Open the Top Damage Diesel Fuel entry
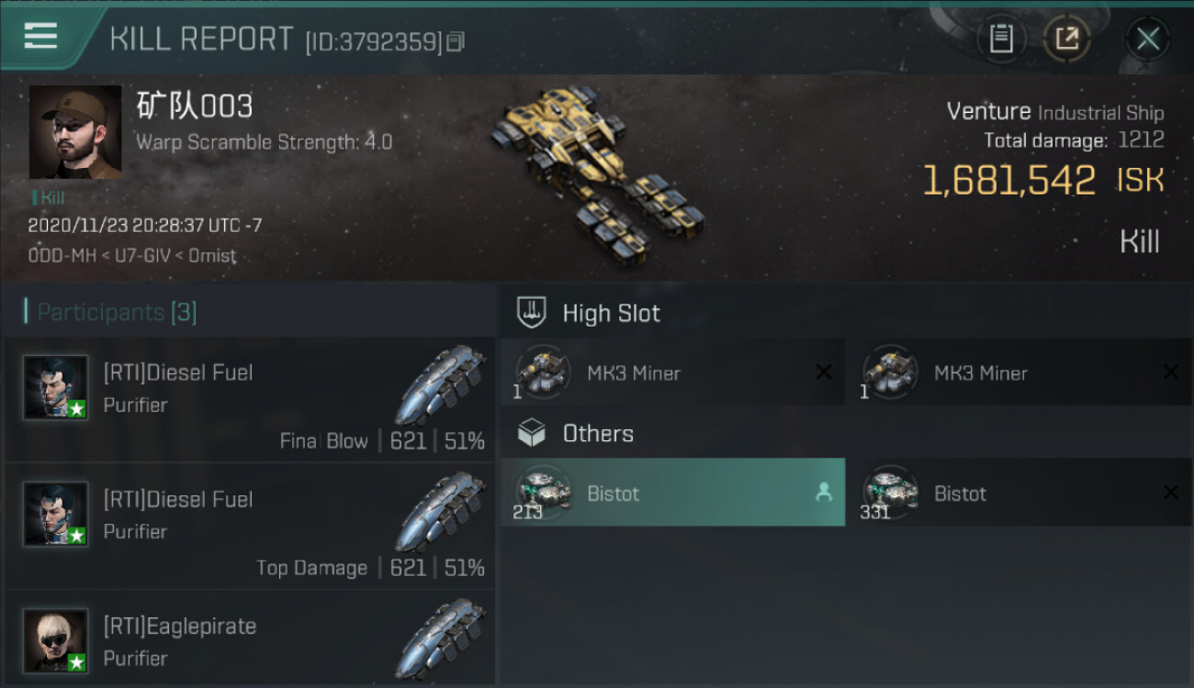This screenshot has width=1194, height=688. [250, 527]
